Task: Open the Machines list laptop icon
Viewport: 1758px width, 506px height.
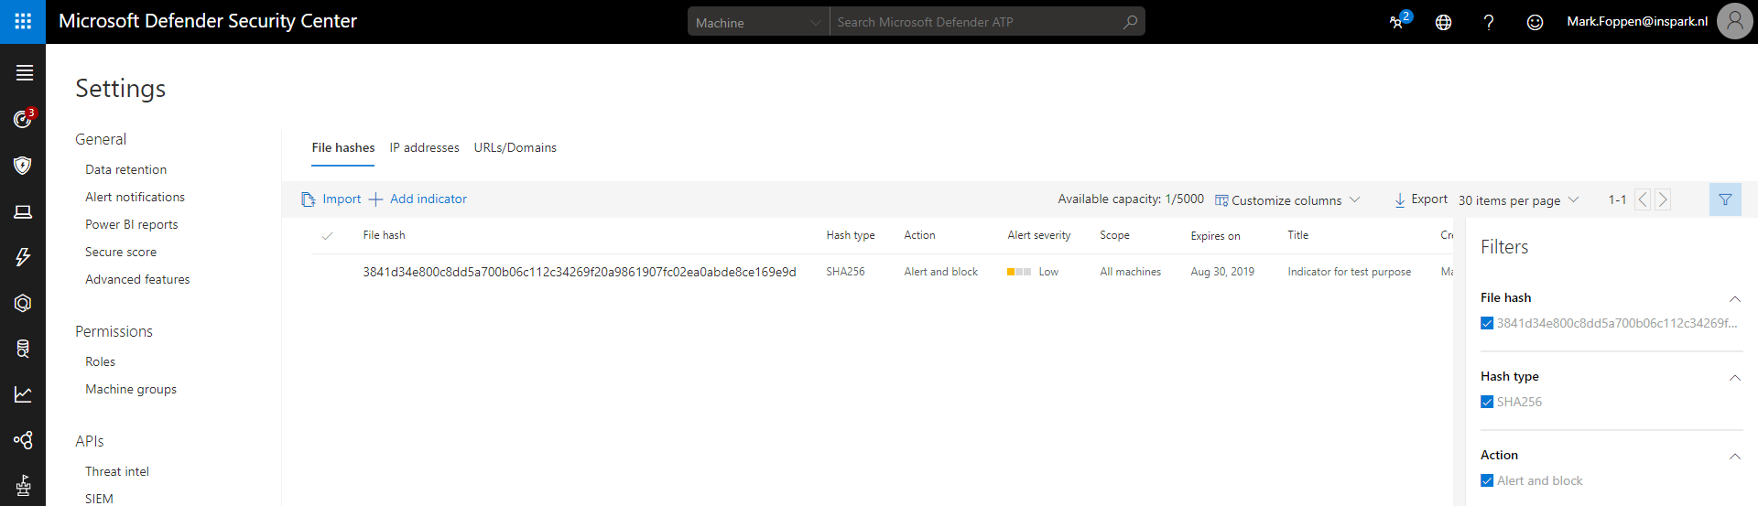Action: click(23, 211)
